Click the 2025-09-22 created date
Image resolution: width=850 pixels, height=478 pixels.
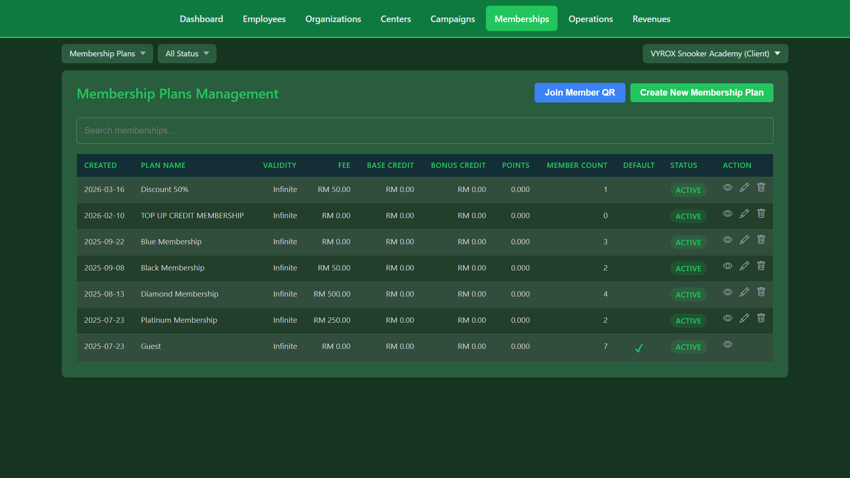pos(104,242)
